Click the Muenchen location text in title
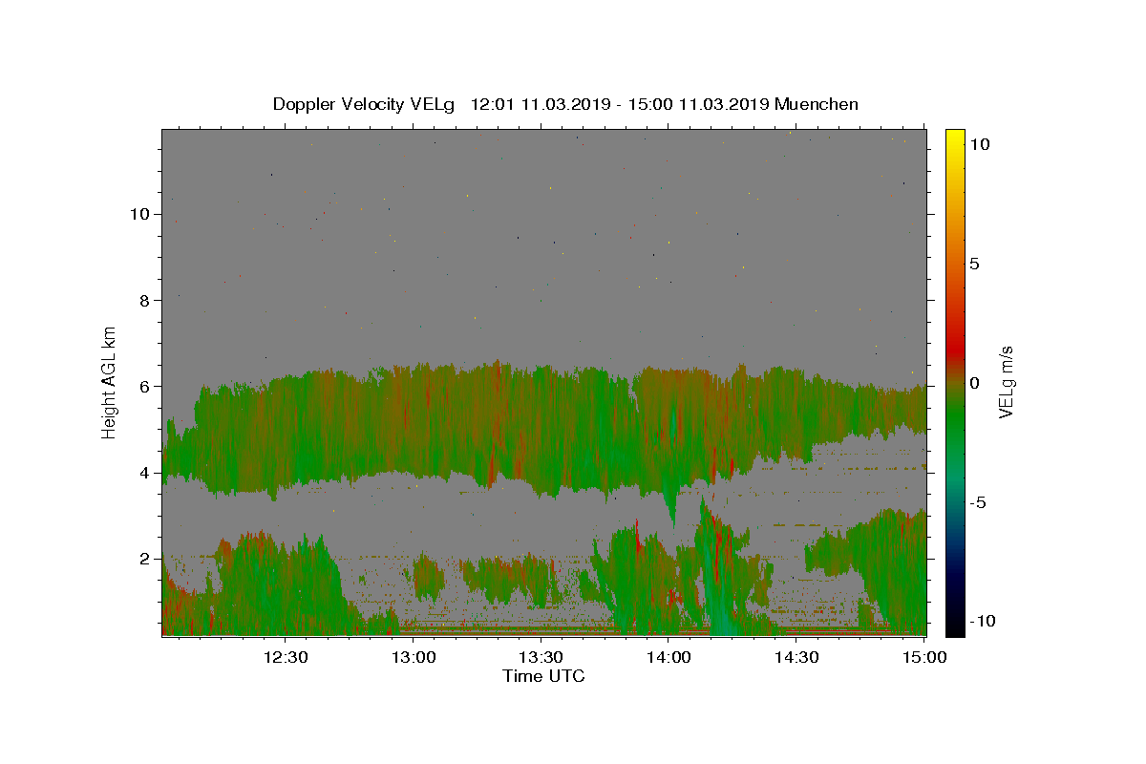This screenshot has height=764, width=1146. pos(817,104)
